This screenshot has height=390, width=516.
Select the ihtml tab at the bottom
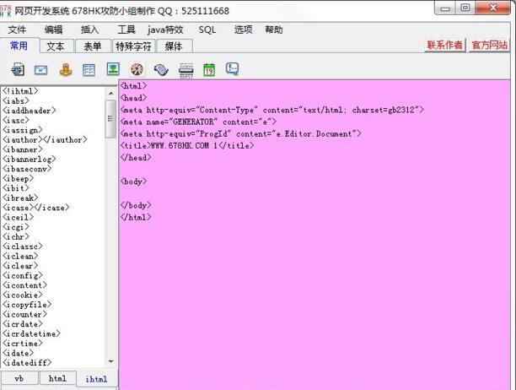click(96, 379)
